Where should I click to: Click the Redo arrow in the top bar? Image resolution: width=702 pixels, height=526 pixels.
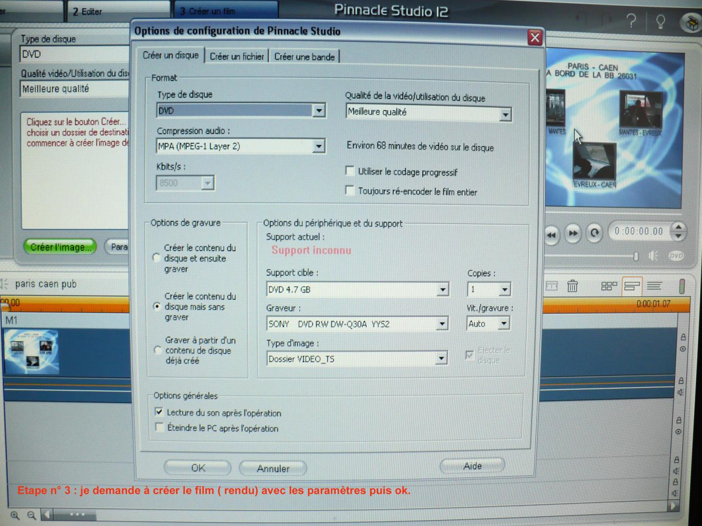tap(606, 19)
